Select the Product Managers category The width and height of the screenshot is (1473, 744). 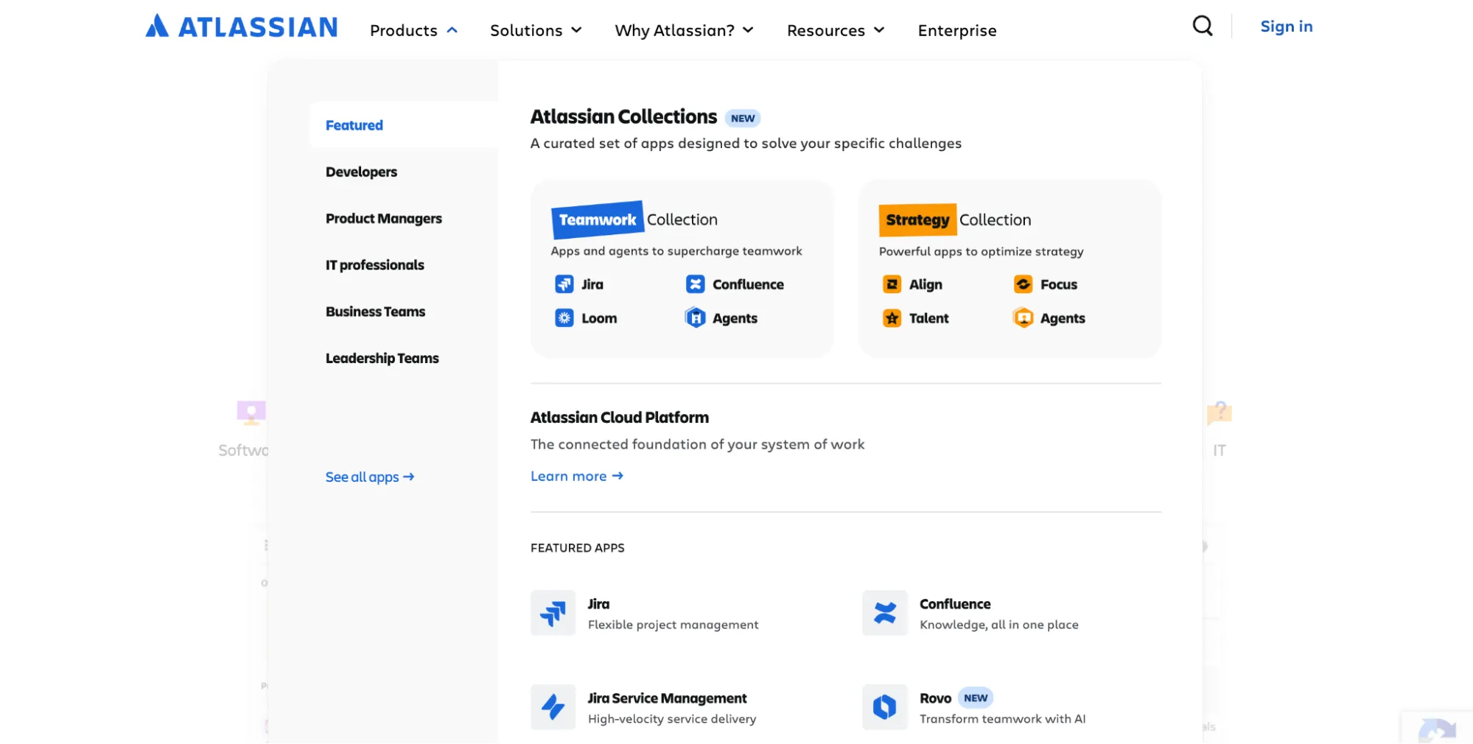[x=383, y=219]
